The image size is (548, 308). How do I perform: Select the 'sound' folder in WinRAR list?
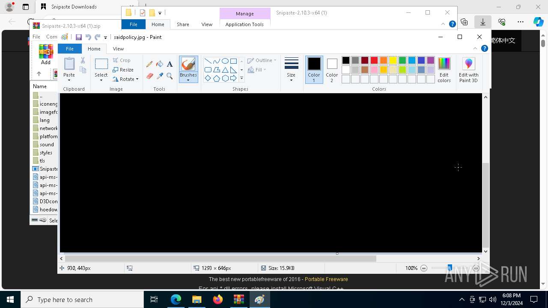click(x=47, y=145)
